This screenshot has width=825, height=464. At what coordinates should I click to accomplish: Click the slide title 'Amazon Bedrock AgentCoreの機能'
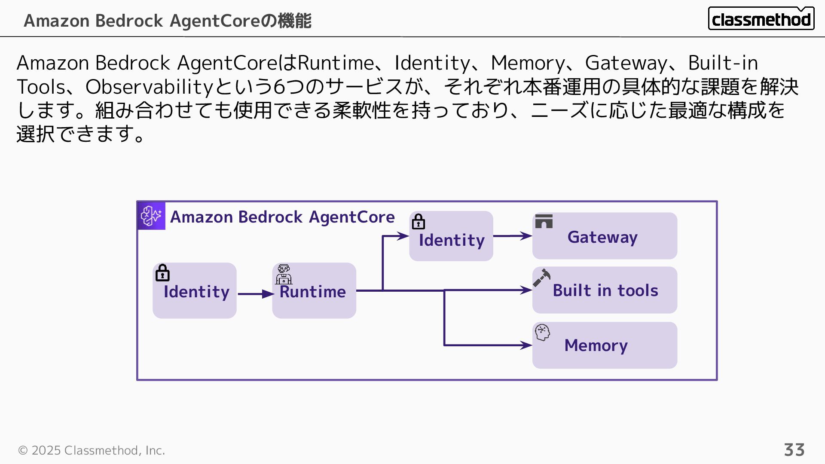coord(168,21)
